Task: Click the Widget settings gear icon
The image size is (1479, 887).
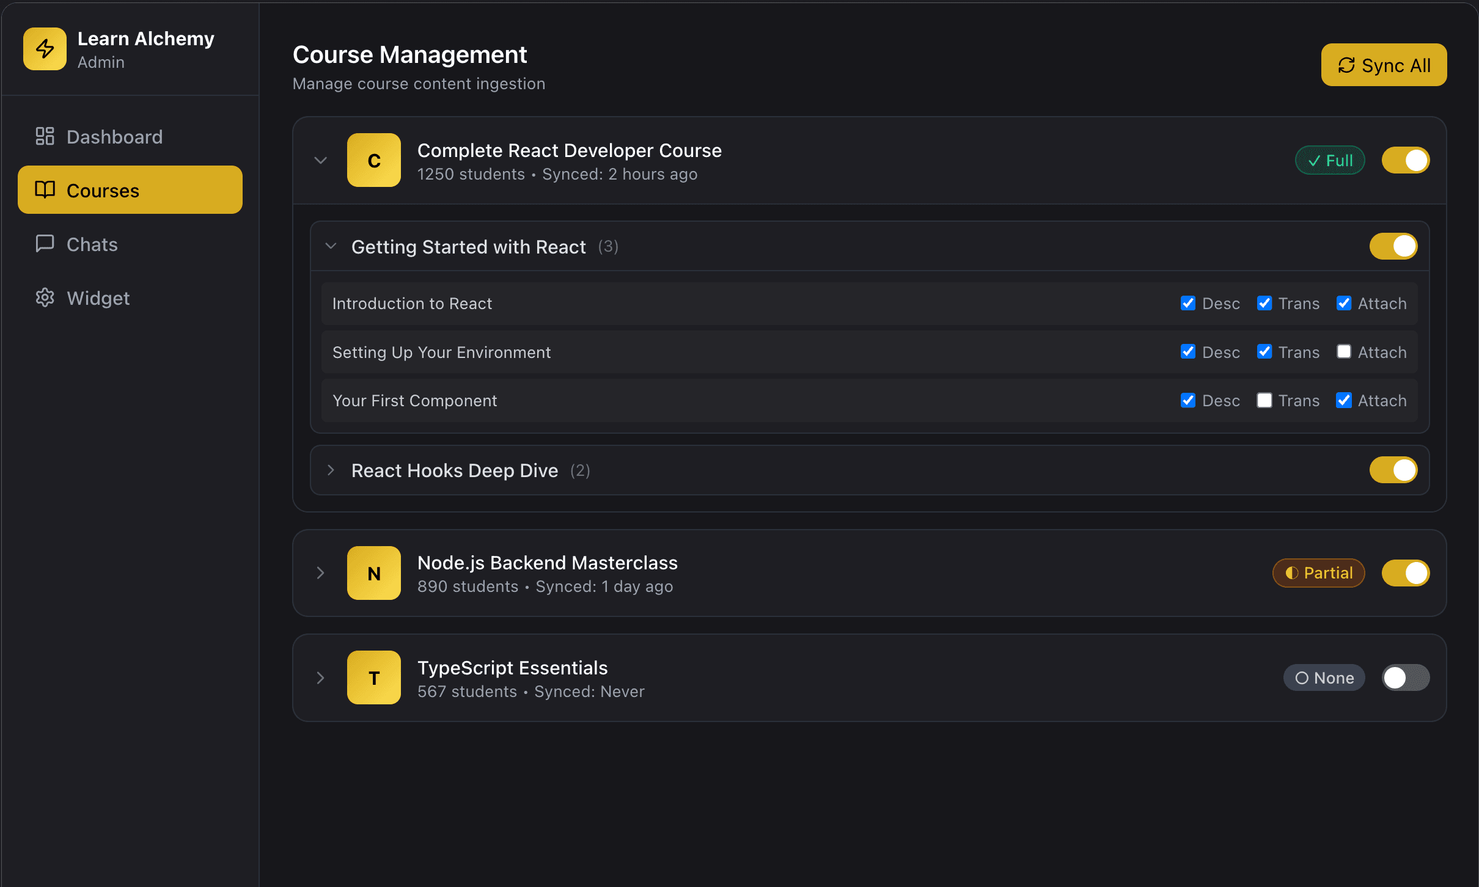Action: (x=45, y=297)
